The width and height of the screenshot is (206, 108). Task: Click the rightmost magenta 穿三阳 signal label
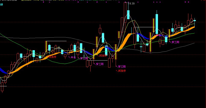coord(176,42)
